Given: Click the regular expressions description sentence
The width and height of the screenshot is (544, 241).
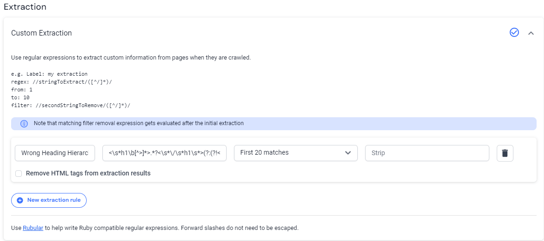Looking at the screenshot, I should click(131, 58).
